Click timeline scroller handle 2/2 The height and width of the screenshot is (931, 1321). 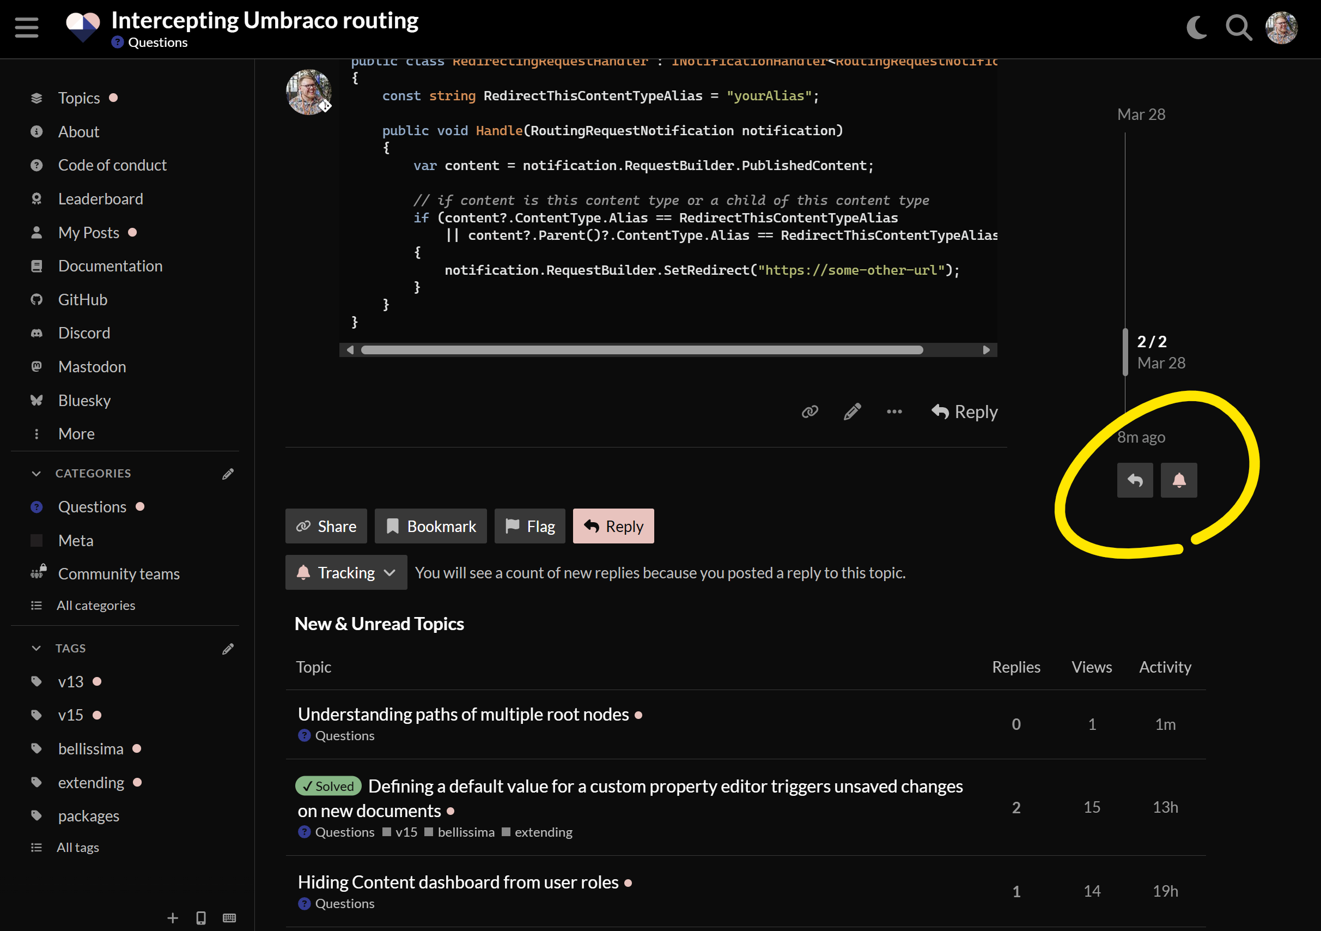(1125, 352)
